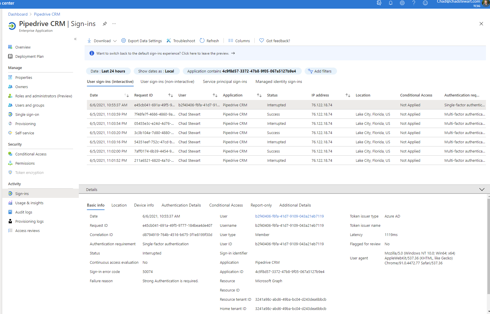490x314 pixels.
Task: Open the Cloud Shell icon in top bar
Action: pyautogui.click(x=379, y=3)
